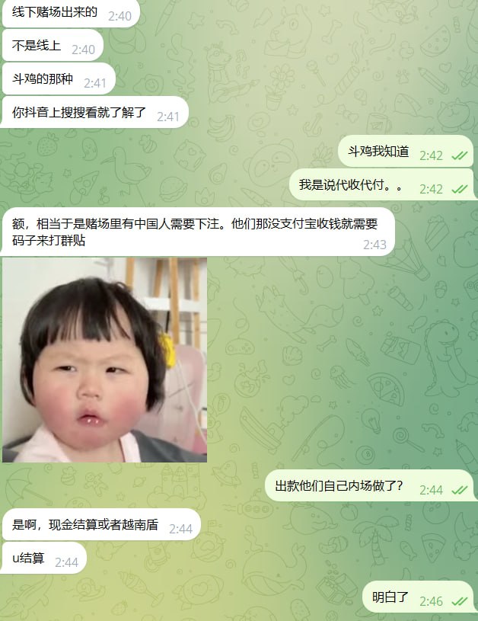Open the child sticker image

pyautogui.click(x=104, y=360)
